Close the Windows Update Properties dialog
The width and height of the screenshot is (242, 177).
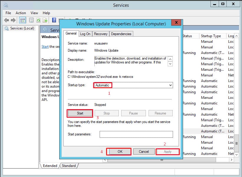pyautogui.click(x=176, y=22)
